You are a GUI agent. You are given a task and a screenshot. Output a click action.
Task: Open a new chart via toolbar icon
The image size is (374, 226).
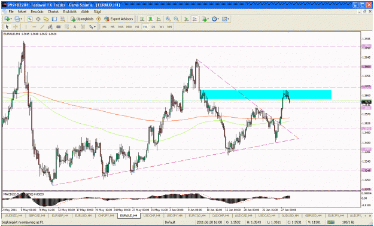(x=7, y=19)
